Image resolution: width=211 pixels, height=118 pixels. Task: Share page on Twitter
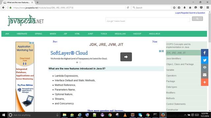tap(204, 60)
